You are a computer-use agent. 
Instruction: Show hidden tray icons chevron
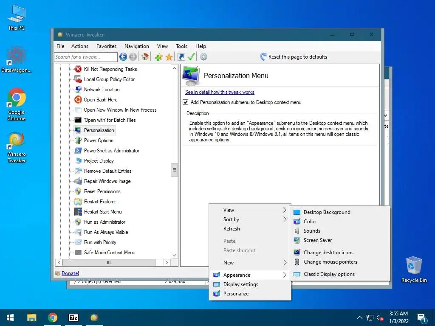[x=359, y=318]
